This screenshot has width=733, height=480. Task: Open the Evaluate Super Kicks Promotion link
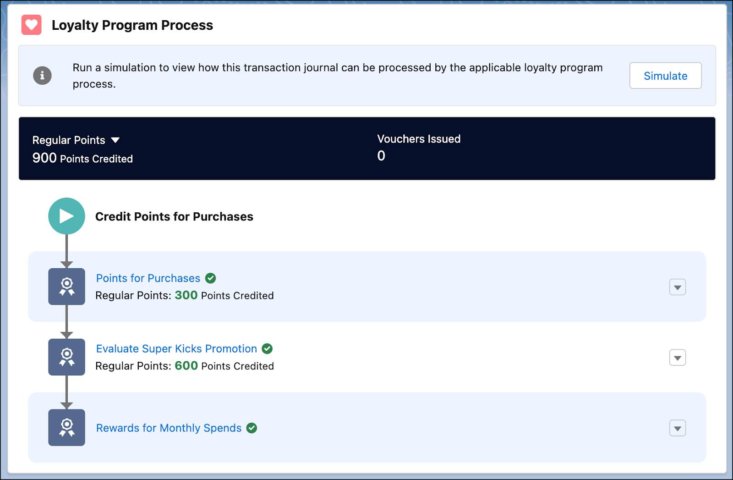176,348
